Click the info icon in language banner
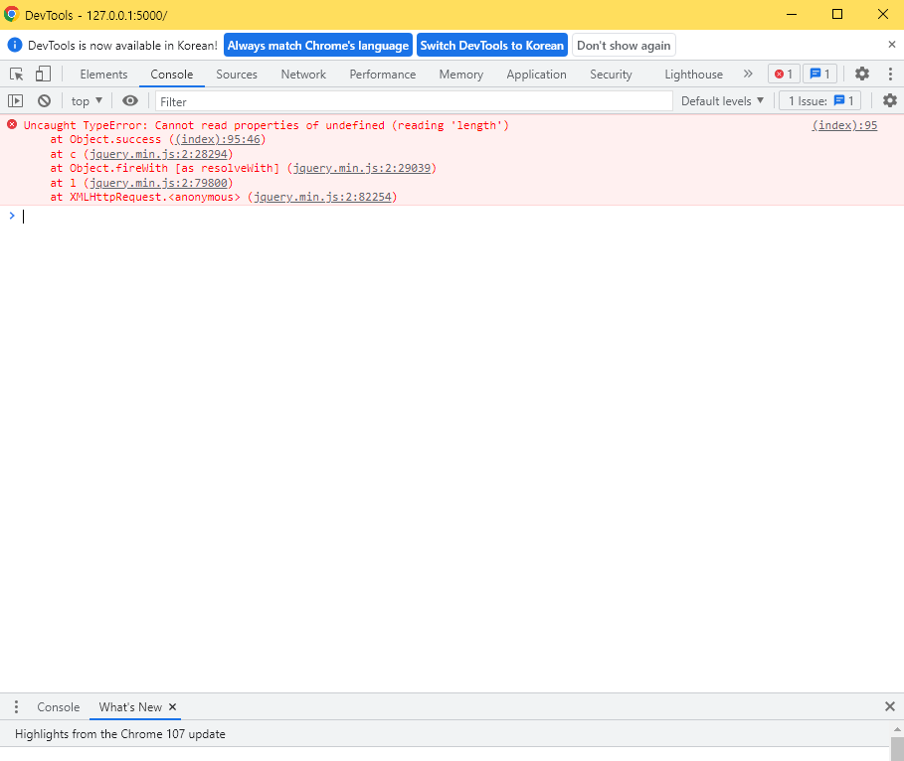The width and height of the screenshot is (904, 761). coord(14,45)
